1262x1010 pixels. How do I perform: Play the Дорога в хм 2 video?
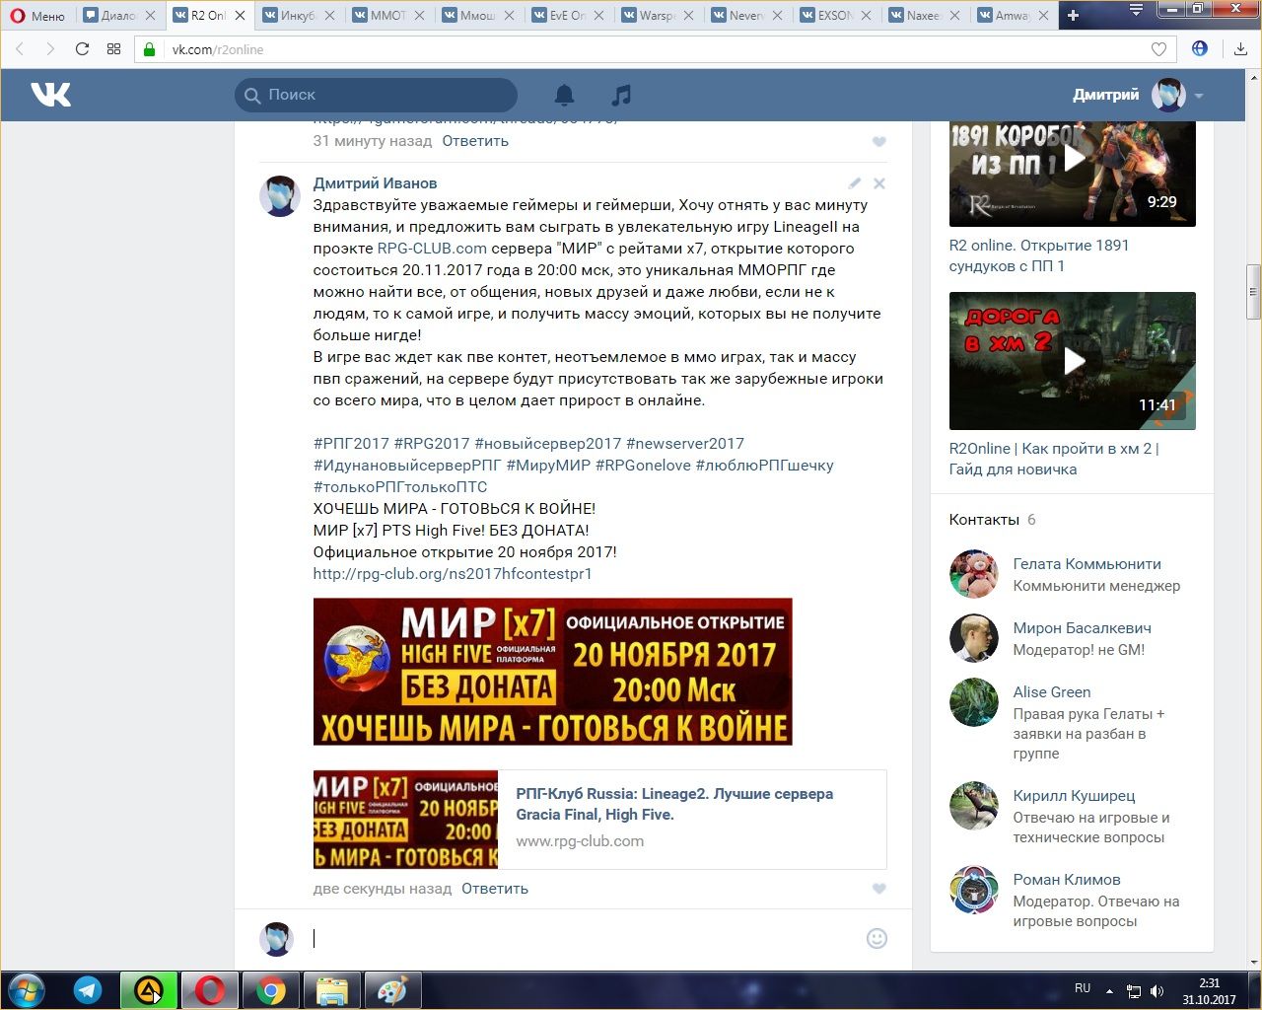point(1073,361)
